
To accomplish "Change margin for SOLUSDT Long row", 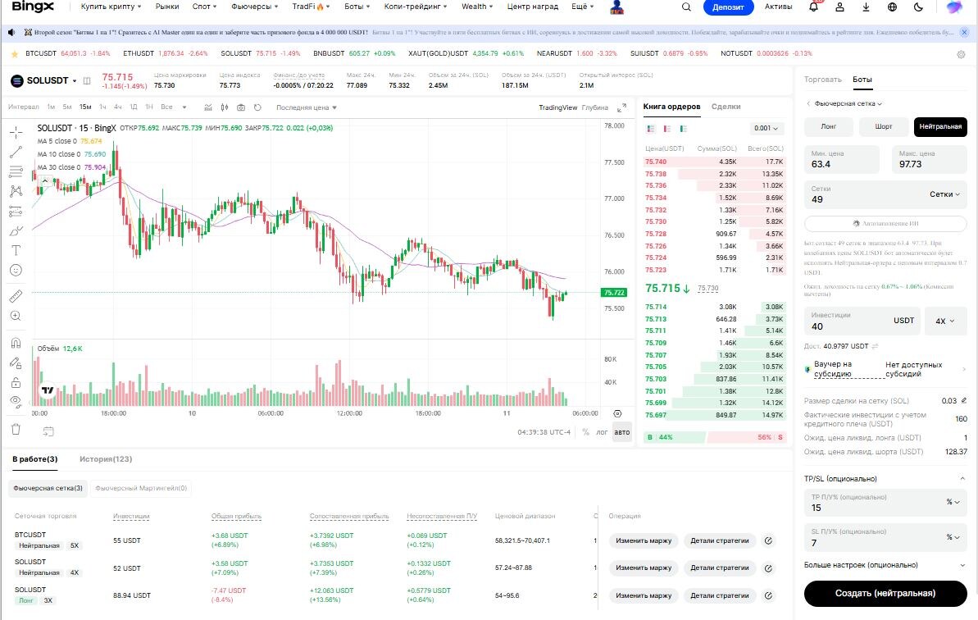I will (644, 595).
